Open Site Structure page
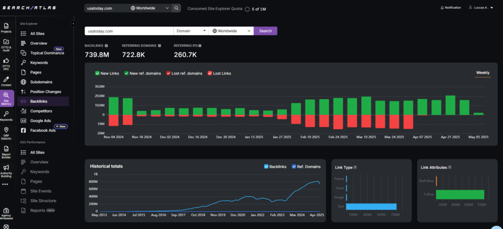The width and height of the screenshot is (503, 229). (43, 201)
